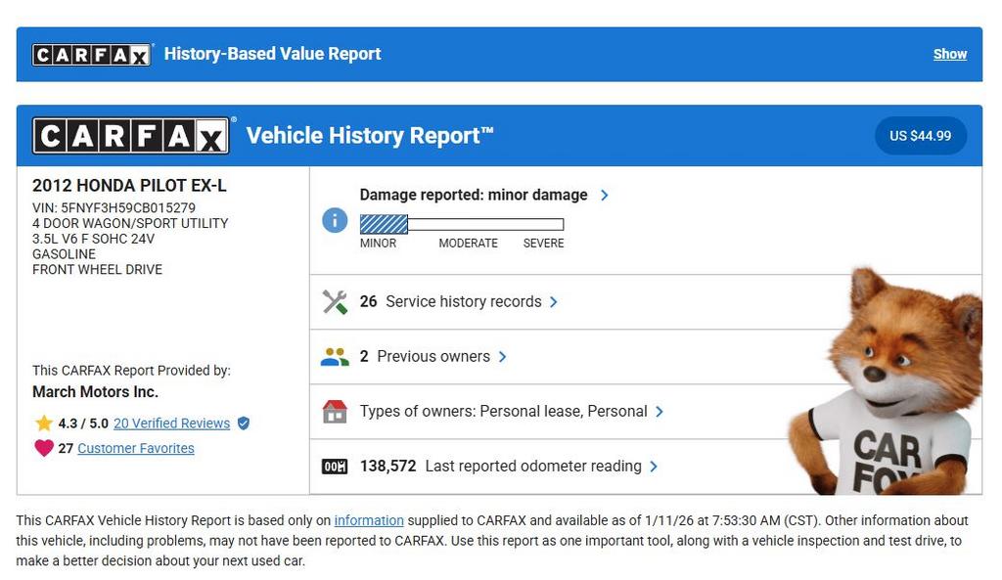Expand last reported odometer reading chevron

(654, 467)
